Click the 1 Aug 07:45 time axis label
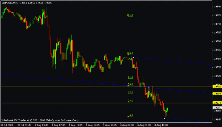The width and height of the screenshot is (222, 127). [x=59, y=125]
